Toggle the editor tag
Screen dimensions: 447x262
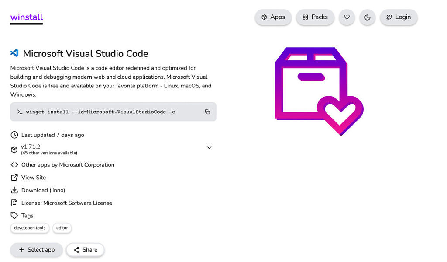click(62, 228)
